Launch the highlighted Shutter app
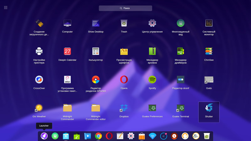 tap(209, 112)
